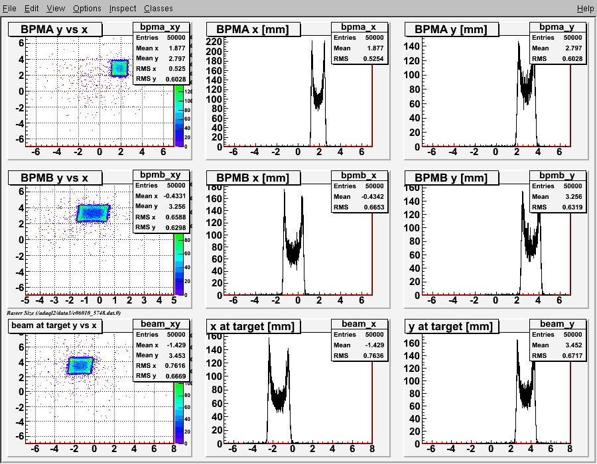Click the Mean 3.452 value in beam_y

(573, 345)
